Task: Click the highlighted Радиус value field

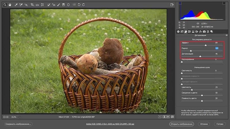Action: point(217,48)
